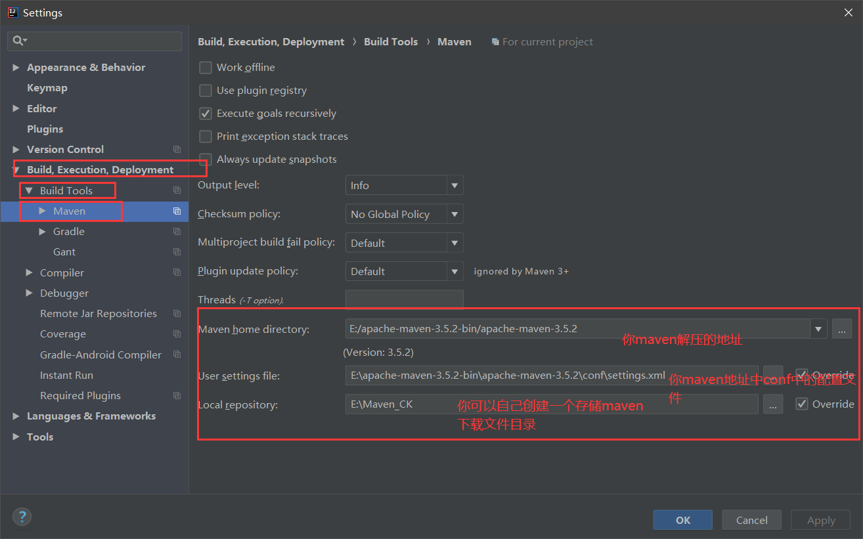Open the Output level dropdown
The height and width of the screenshot is (539, 863).
[404, 186]
